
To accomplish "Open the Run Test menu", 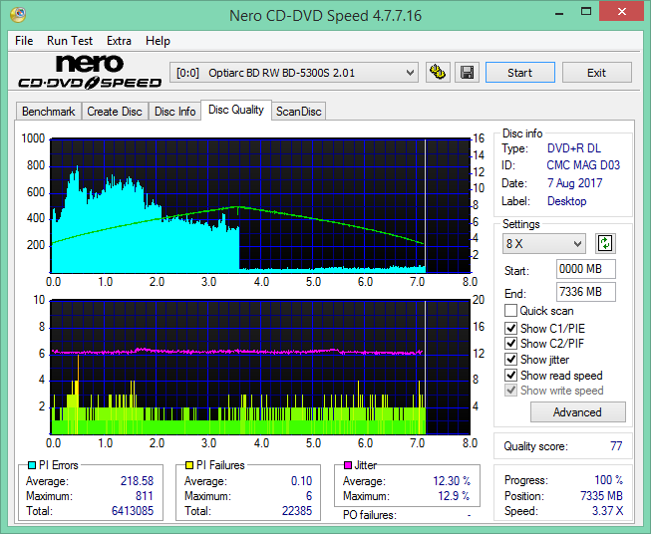I will click(70, 41).
